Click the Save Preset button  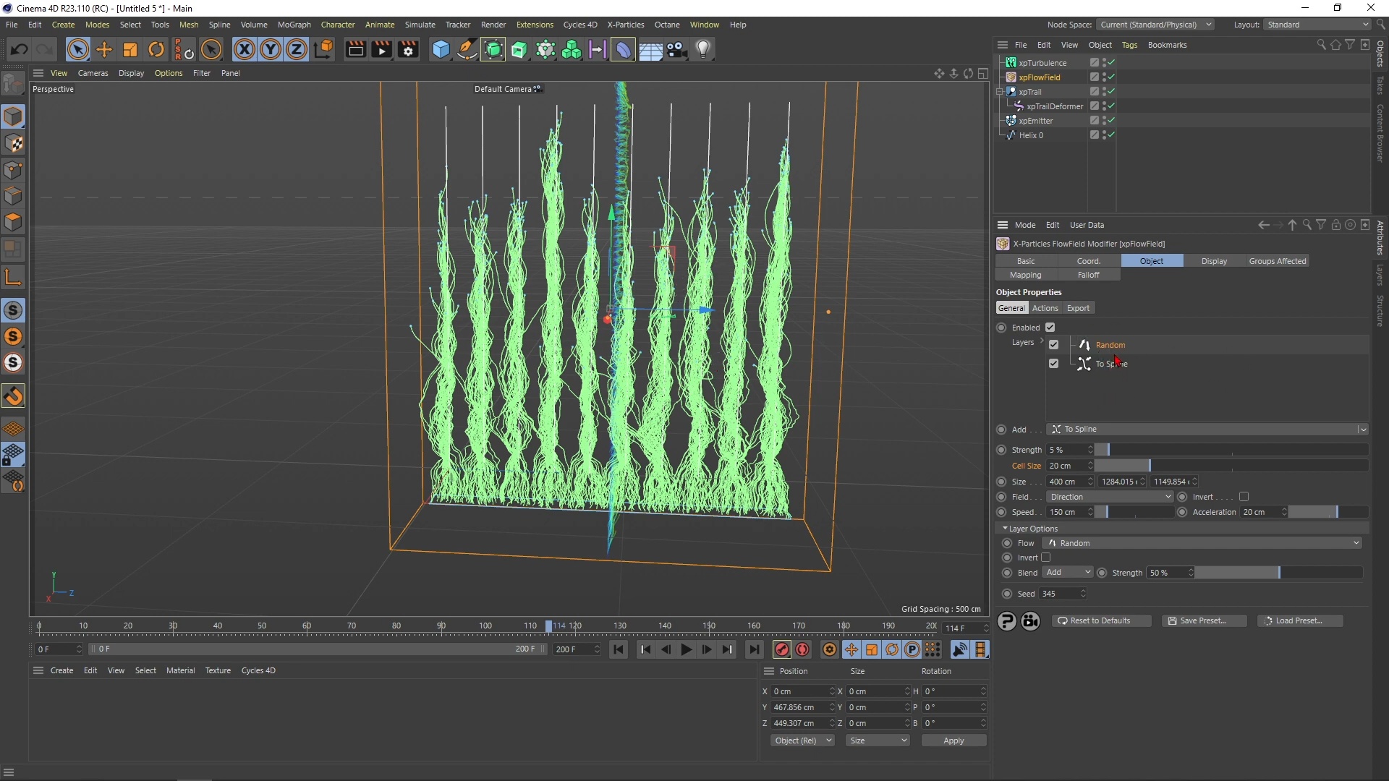[x=1203, y=620]
